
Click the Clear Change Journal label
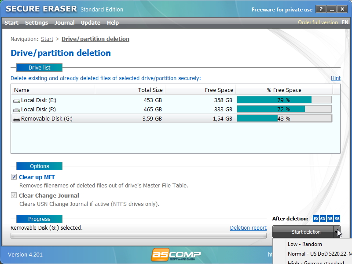point(49,195)
